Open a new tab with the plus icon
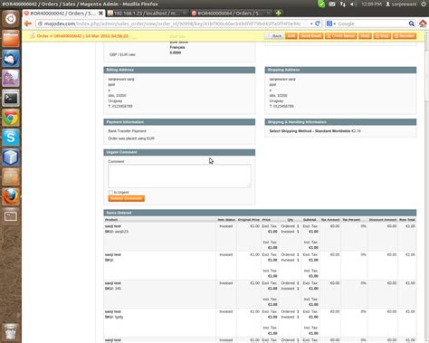The height and width of the screenshot is (343, 429). pyautogui.click(x=279, y=13)
